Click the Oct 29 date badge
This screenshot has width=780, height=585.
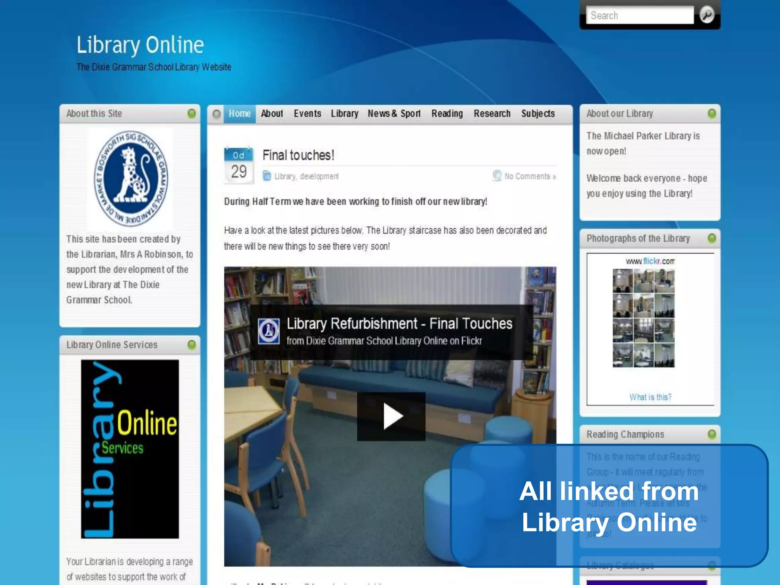point(238,165)
